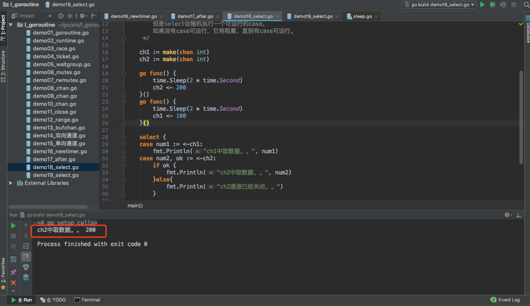Collapse all files in Project panel
530x306 pixels.
pyautogui.click(x=70, y=16)
